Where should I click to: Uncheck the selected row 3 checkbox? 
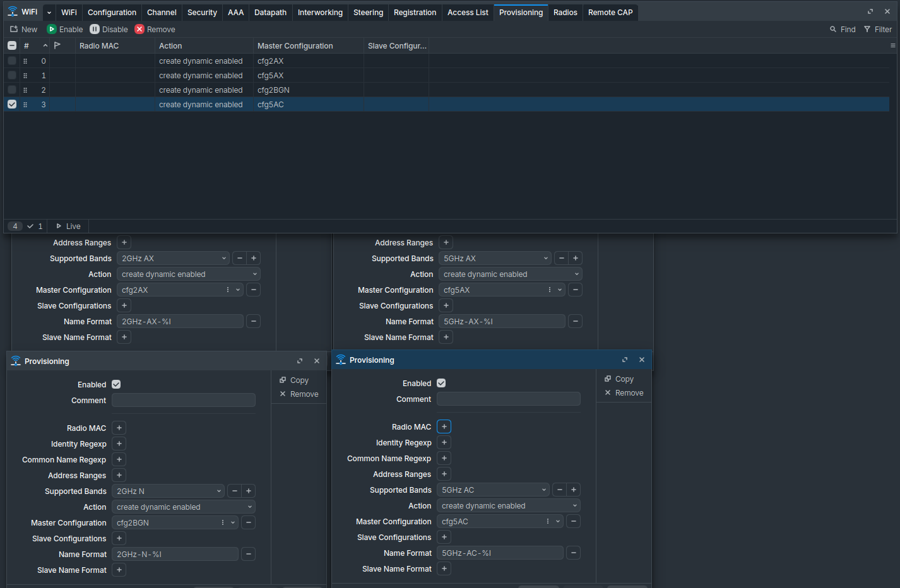pos(12,105)
